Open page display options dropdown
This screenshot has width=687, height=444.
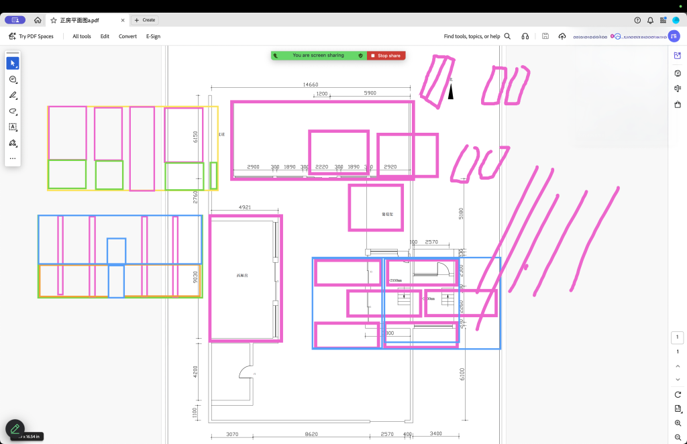pyautogui.click(x=678, y=408)
